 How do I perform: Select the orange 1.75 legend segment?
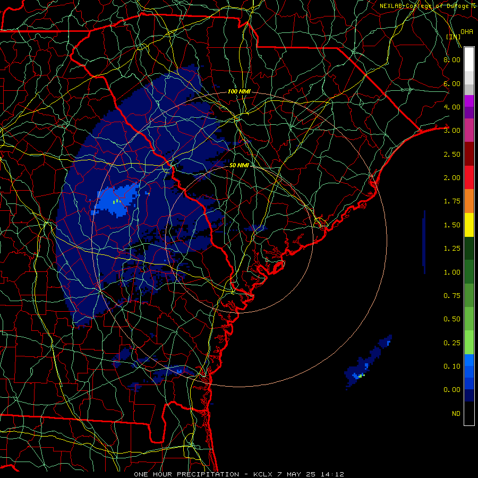click(x=469, y=201)
